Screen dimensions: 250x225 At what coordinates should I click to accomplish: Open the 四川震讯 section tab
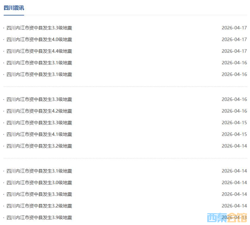(x=14, y=8)
